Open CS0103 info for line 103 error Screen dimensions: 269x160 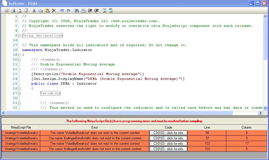click(x=168, y=149)
